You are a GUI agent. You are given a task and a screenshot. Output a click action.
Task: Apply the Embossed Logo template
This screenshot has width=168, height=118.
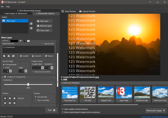point(142,94)
